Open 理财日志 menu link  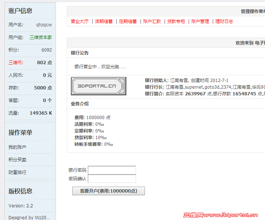point(224,21)
